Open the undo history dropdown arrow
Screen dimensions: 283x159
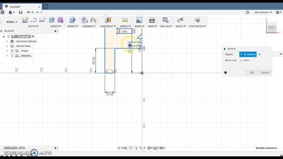coord(32,12)
